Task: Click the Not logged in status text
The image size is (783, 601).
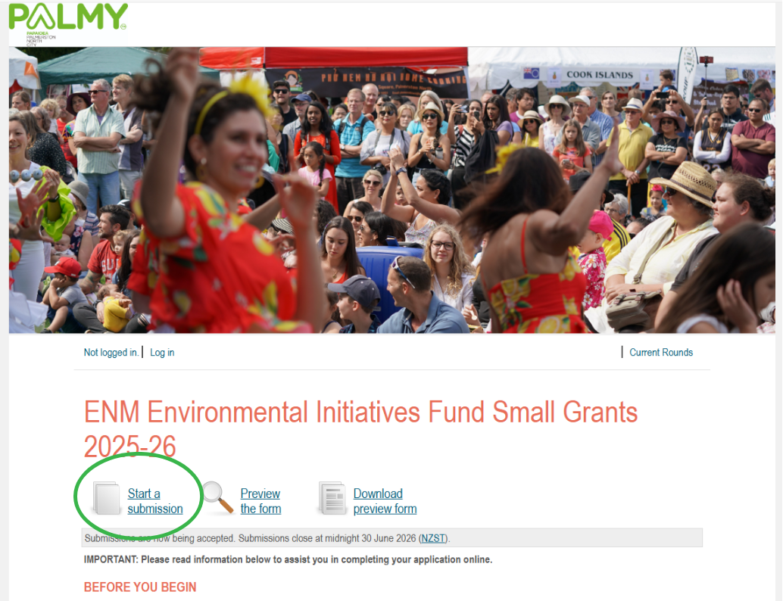Action: click(x=111, y=353)
